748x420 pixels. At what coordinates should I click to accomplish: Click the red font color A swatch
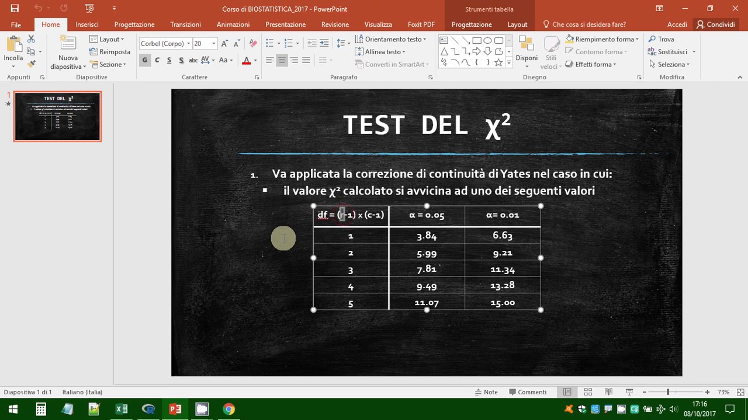[246, 60]
